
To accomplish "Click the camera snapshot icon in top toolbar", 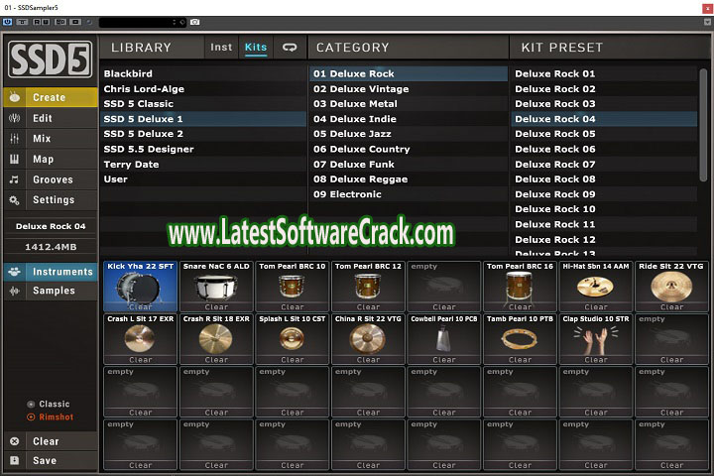I will 195,21.
